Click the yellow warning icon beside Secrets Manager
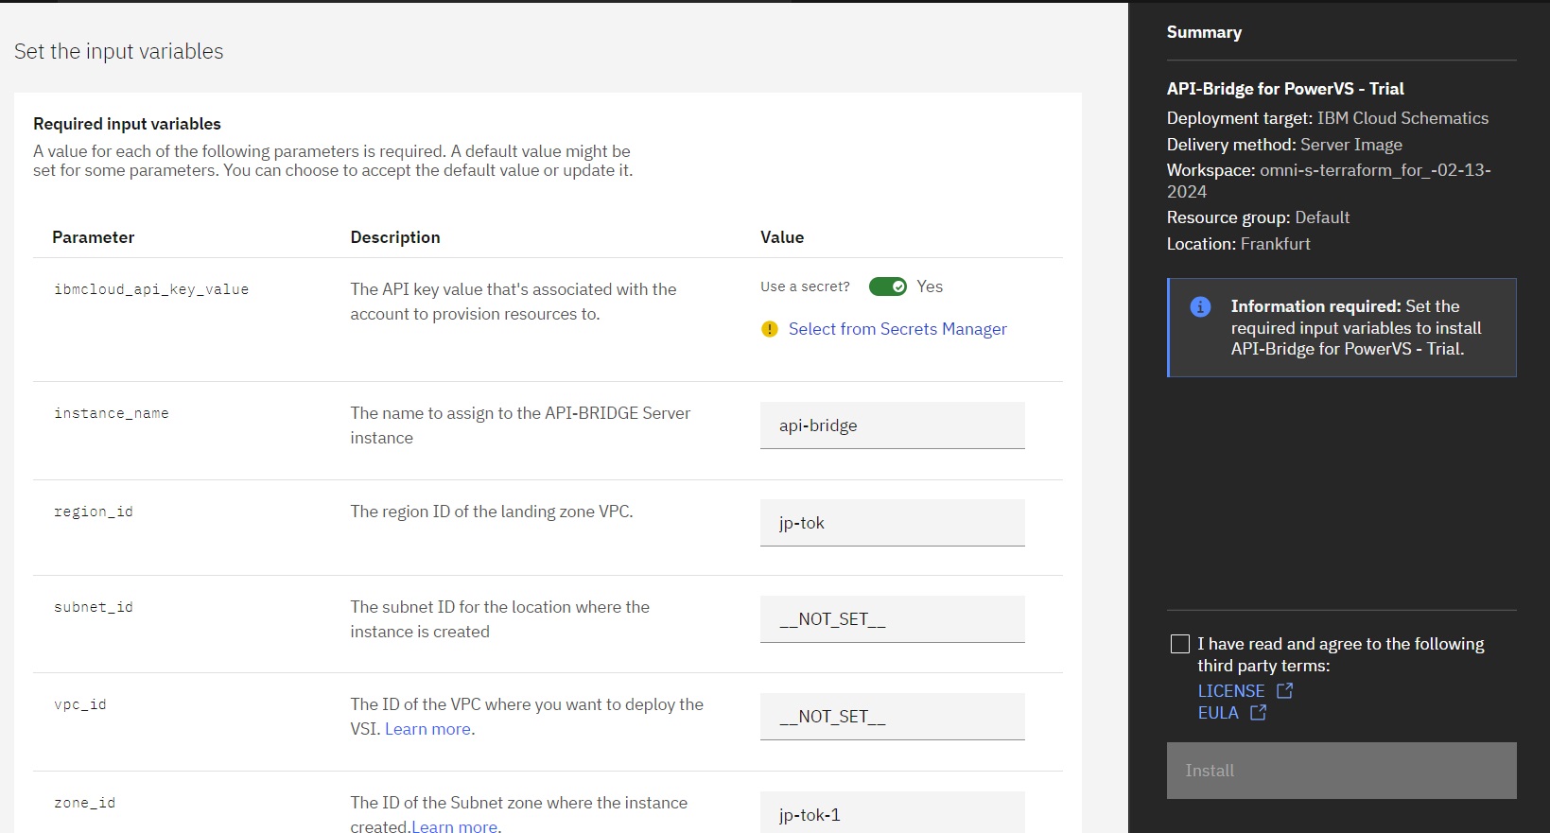The height and width of the screenshot is (833, 1550). pos(770,329)
